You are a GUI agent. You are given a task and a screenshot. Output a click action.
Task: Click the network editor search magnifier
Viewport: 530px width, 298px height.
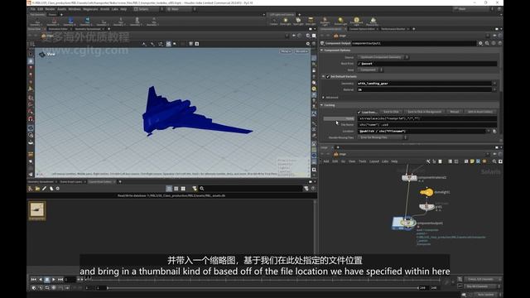pyautogui.click(x=494, y=161)
